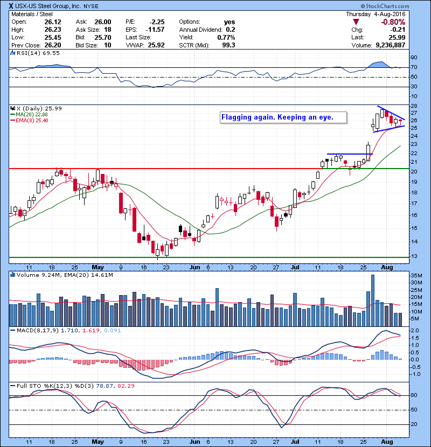The height and width of the screenshot is (447, 431).
Task: Click the Volume value 9,236,887
Action: click(391, 45)
